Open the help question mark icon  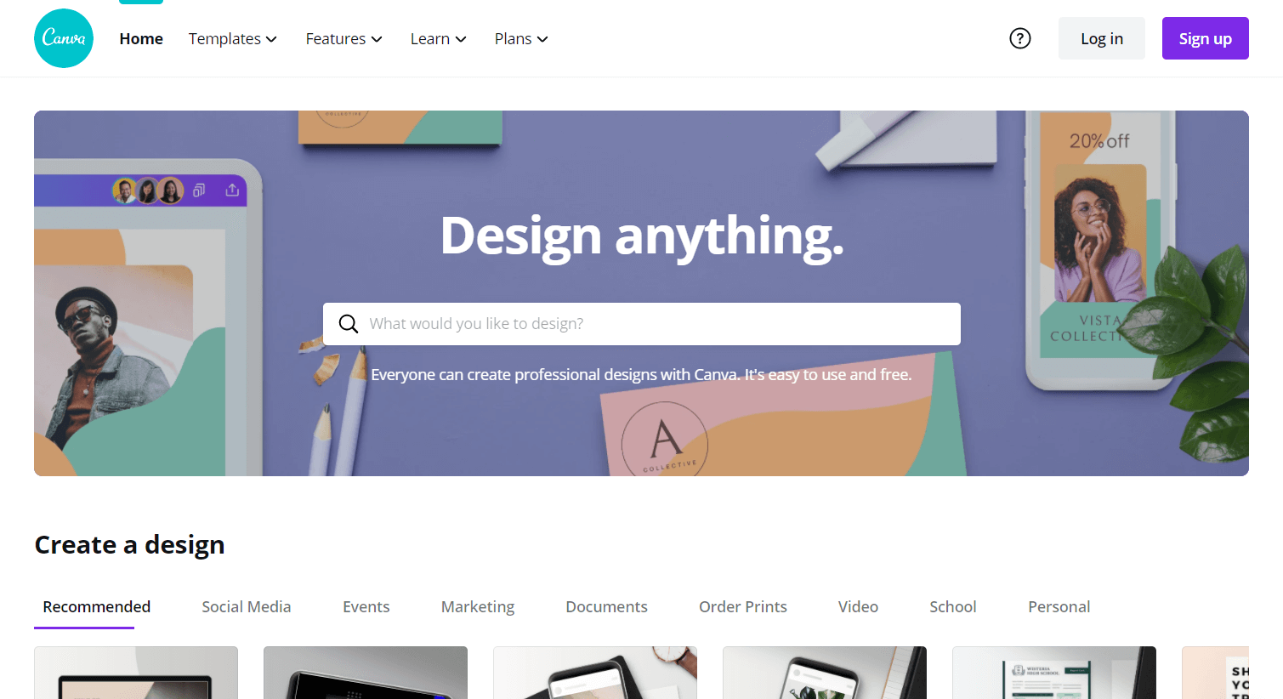tap(1020, 38)
